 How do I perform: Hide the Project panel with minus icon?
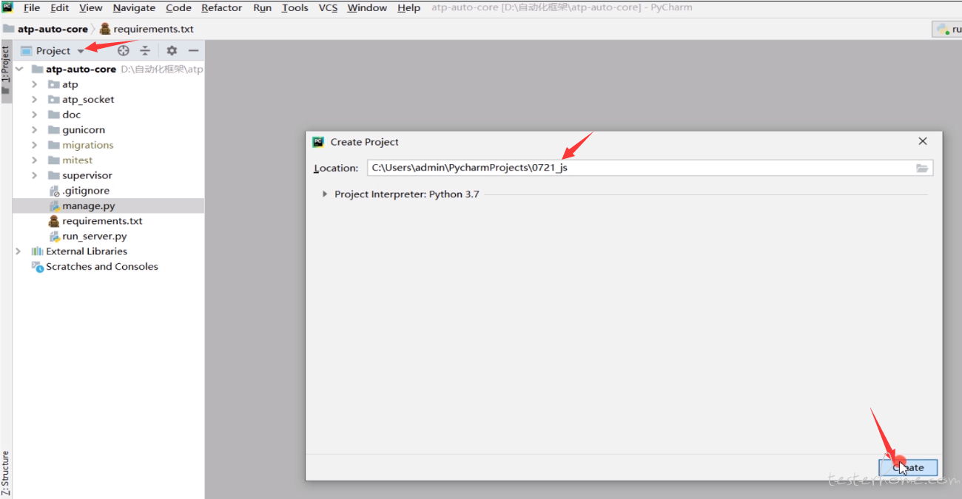pyautogui.click(x=193, y=50)
